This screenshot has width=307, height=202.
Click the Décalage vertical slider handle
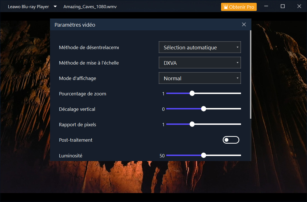[x=204, y=109]
